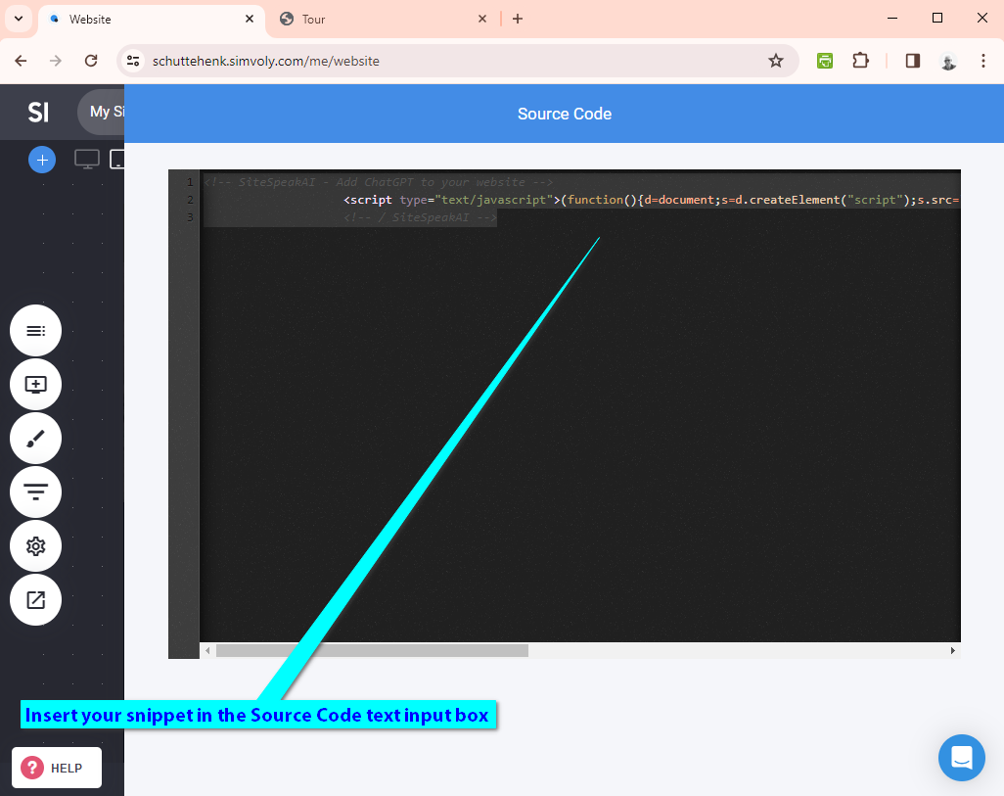Image resolution: width=1004 pixels, height=796 pixels.
Task: Close the Tour tab
Action: (482, 20)
